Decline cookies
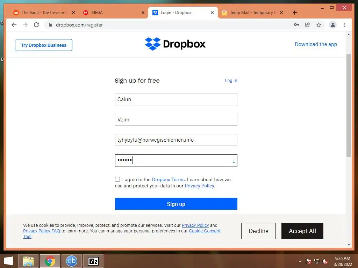The width and height of the screenshot is (358, 268). (258, 231)
